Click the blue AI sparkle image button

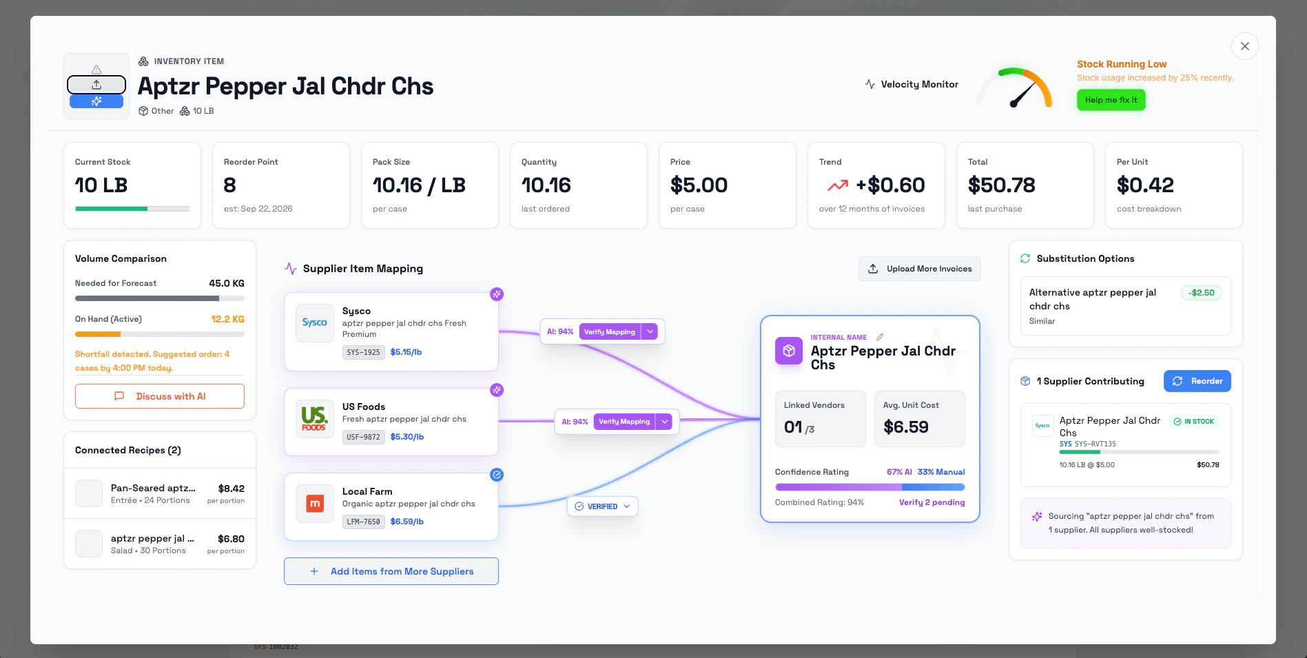[x=96, y=101]
